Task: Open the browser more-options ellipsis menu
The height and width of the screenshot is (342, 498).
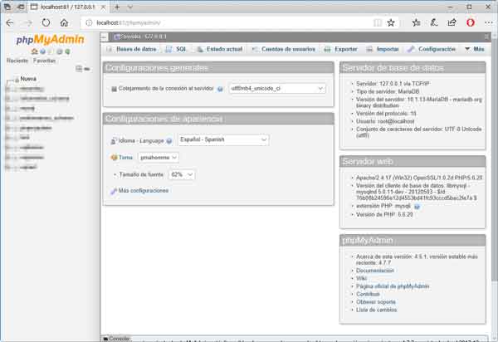Action: [489, 23]
